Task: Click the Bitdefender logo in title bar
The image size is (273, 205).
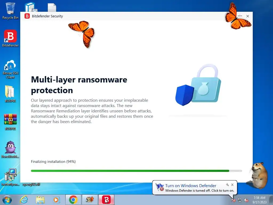Action: [x=27, y=16]
